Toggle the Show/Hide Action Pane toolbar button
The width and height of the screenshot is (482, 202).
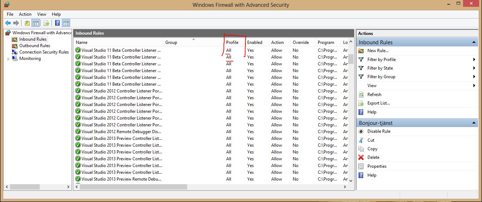66,23
